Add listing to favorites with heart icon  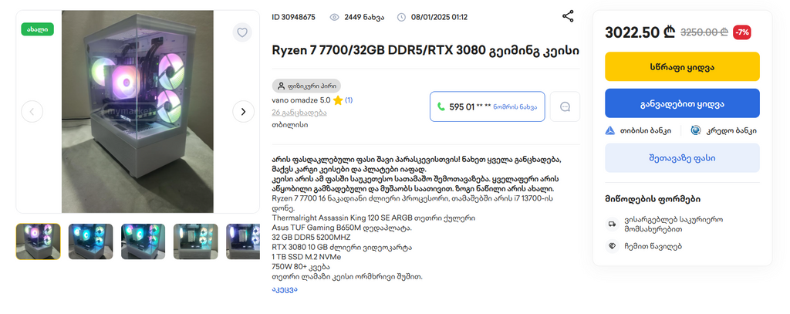pos(242,32)
